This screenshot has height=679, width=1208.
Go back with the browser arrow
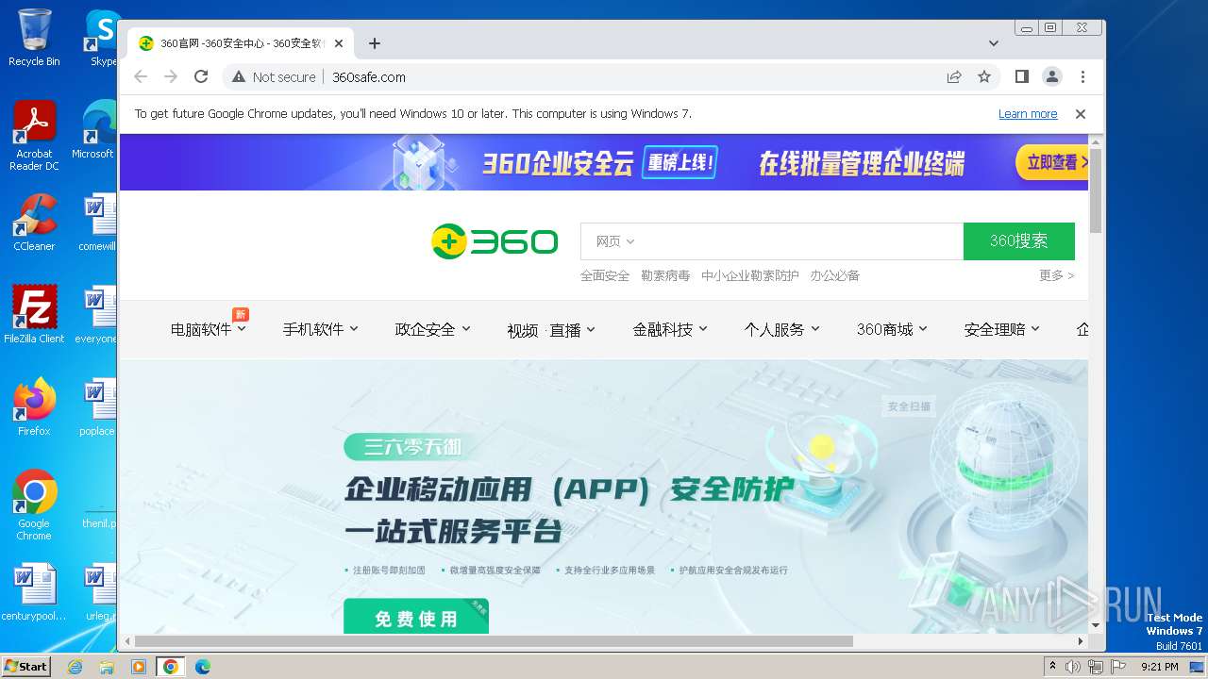tap(141, 77)
